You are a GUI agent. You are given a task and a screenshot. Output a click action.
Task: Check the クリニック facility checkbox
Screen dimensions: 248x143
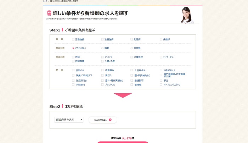[102, 57]
